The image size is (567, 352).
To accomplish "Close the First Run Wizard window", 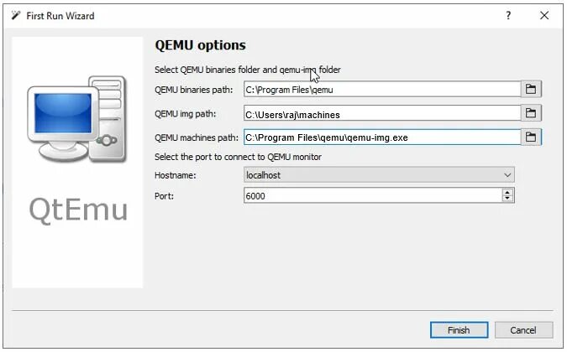I will (544, 16).
